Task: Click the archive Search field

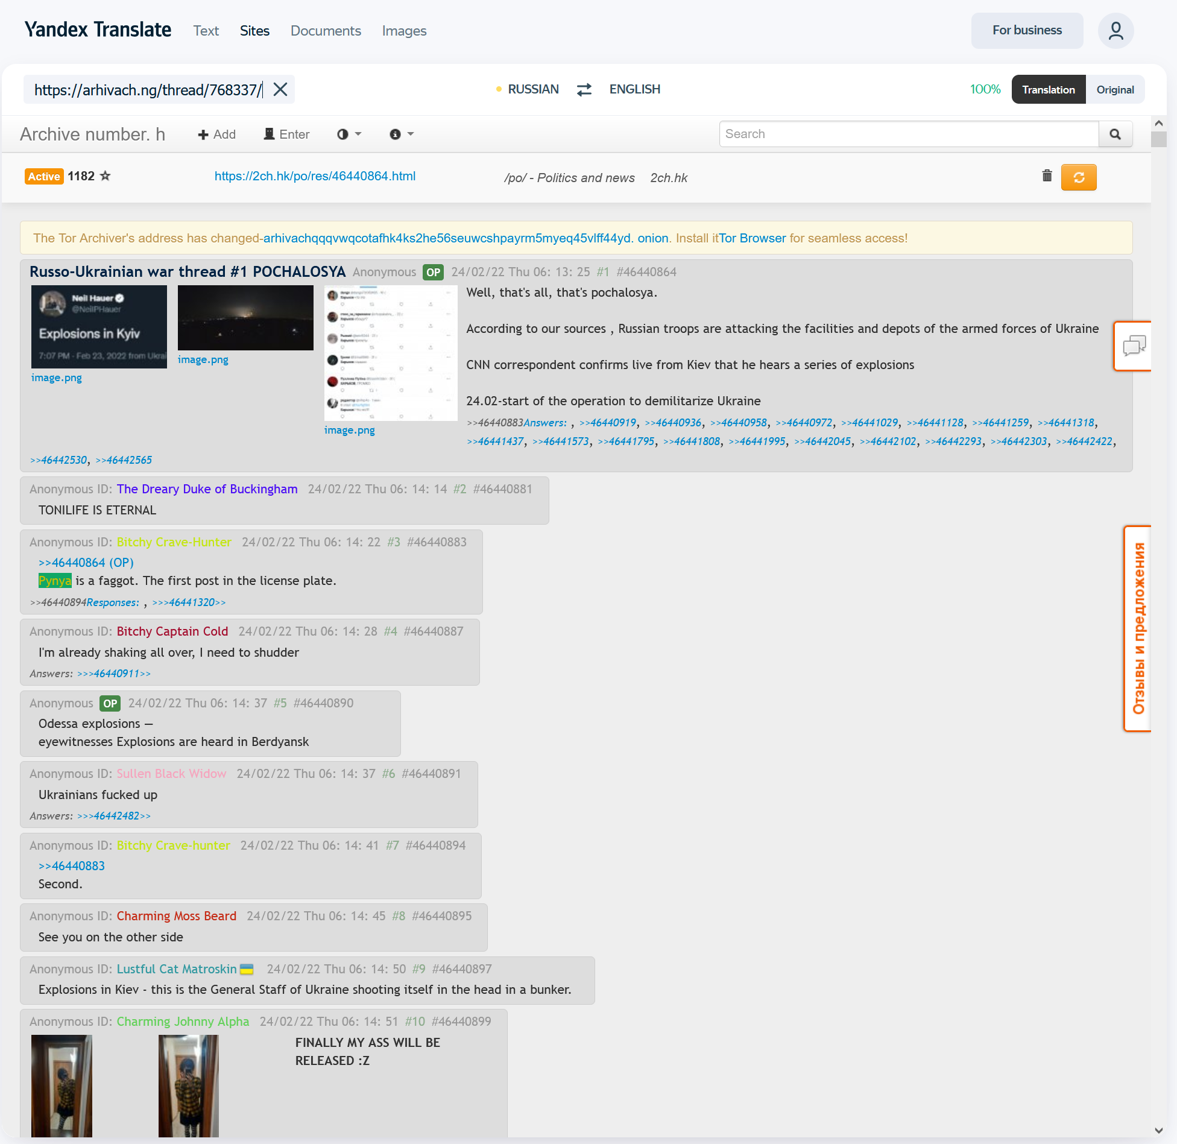Action: [909, 134]
